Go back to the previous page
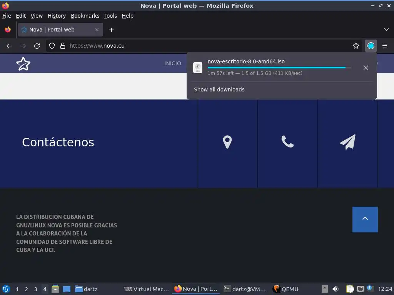The width and height of the screenshot is (394, 295). click(9, 46)
